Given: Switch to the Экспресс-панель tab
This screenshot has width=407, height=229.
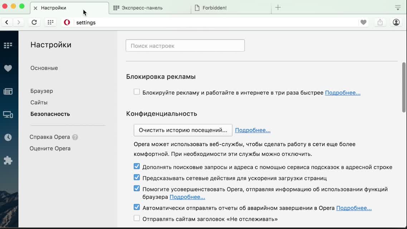Looking at the screenshot, I should point(150,8).
